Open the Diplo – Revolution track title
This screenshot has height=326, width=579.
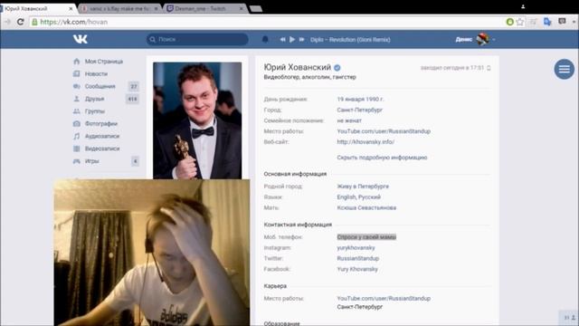point(350,40)
